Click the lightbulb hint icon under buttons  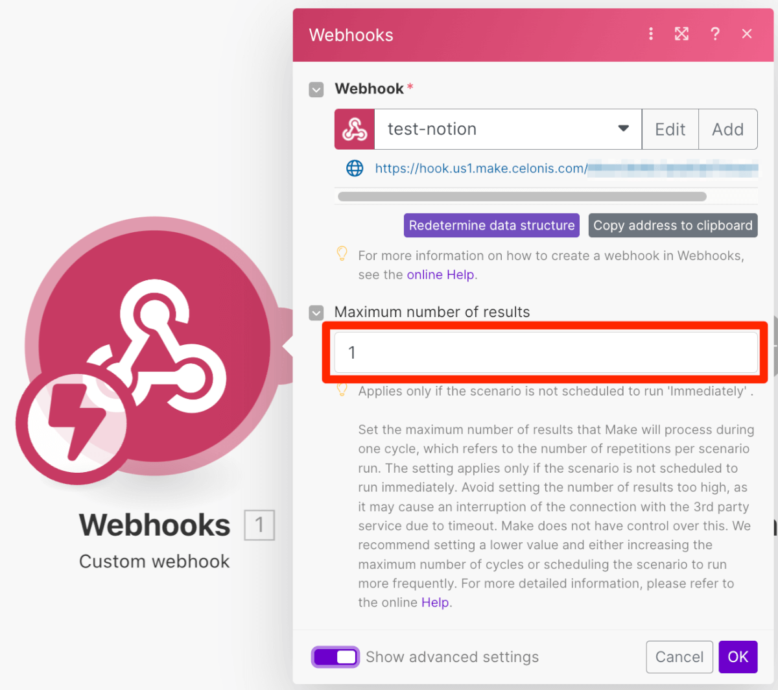pyautogui.click(x=342, y=254)
